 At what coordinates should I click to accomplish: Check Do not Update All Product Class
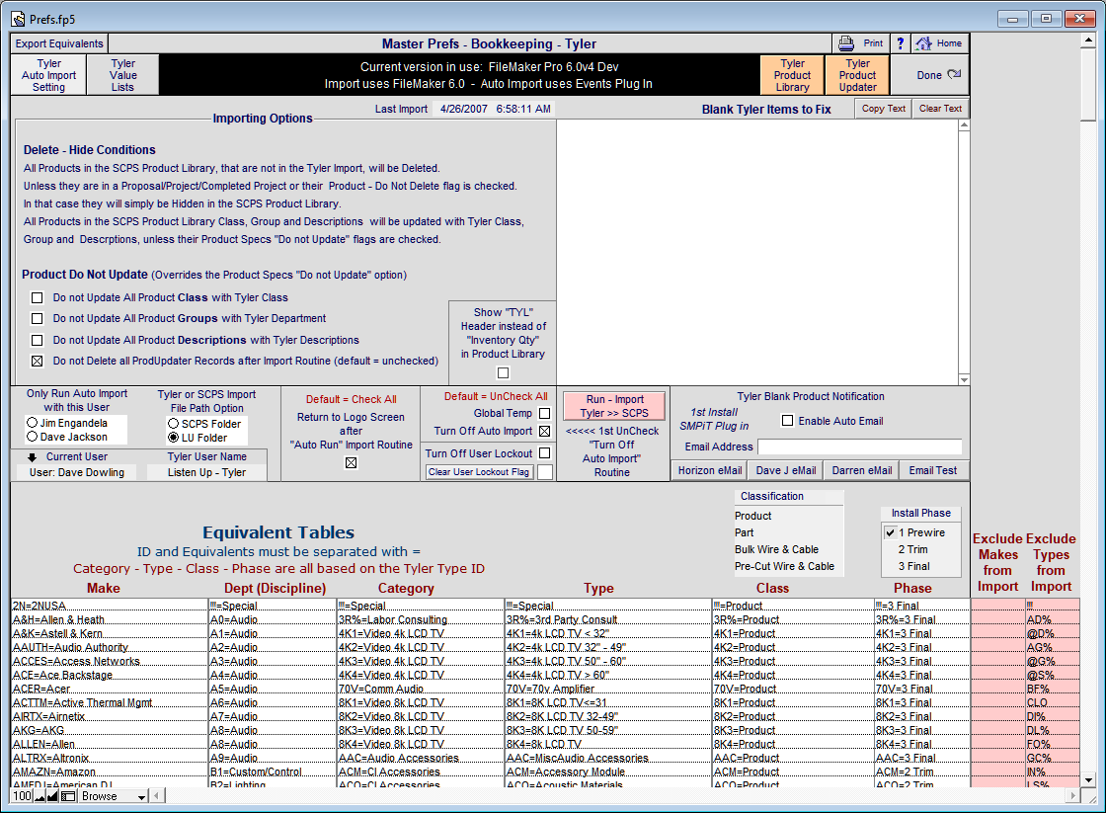(x=38, y=297)
